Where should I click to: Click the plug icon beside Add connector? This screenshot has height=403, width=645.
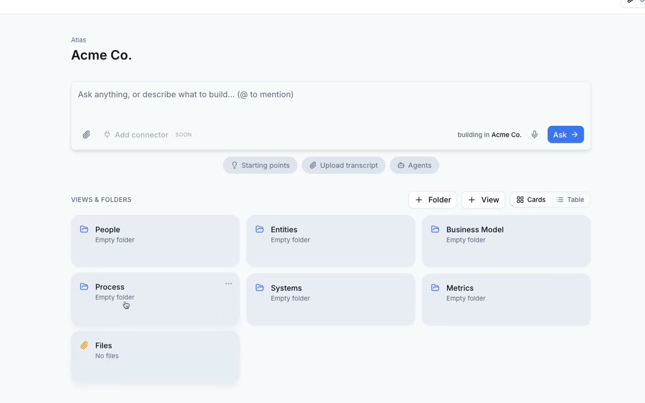pos(107,135)
